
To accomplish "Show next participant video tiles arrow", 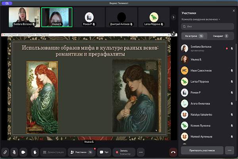I will tap(173, 17).
